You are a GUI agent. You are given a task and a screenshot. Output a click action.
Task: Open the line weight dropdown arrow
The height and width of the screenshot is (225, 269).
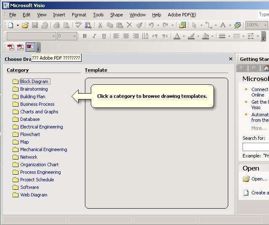tap(229, 36)
